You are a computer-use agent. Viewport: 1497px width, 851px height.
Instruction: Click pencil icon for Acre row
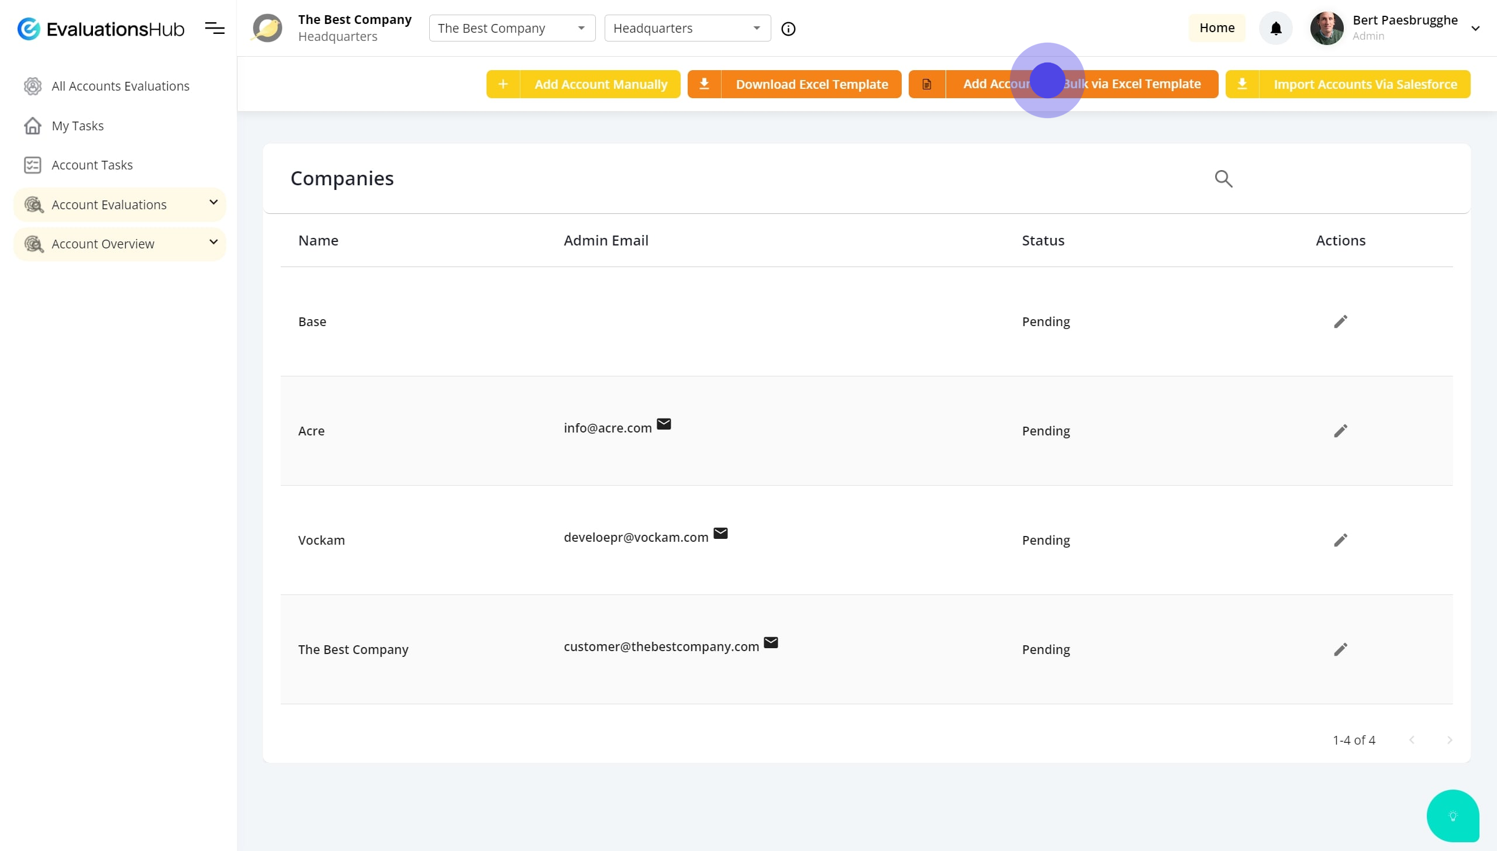(x=1340, y=431)
